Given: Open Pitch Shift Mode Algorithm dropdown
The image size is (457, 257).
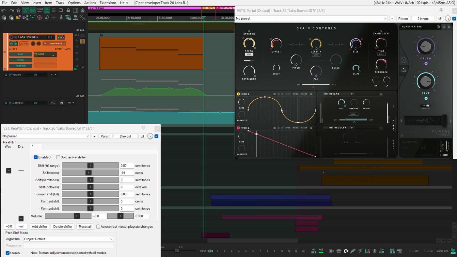Looking at the screenshot, I should 68,239.
